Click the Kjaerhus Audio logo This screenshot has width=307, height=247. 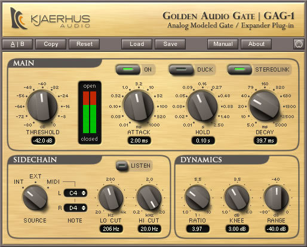[x=50, y=18]
